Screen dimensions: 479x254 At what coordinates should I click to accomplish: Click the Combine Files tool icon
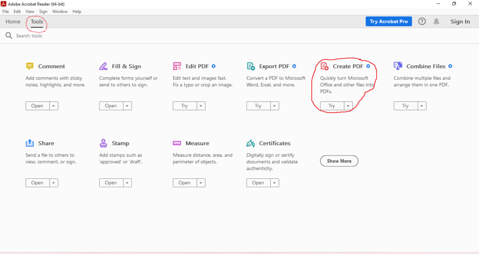click(398, 66)
